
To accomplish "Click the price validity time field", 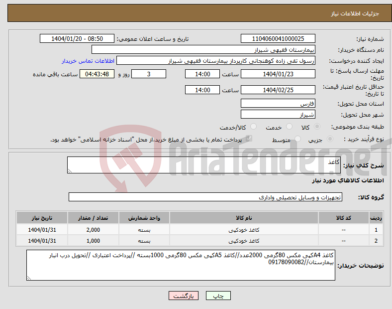I will (202, 90).
